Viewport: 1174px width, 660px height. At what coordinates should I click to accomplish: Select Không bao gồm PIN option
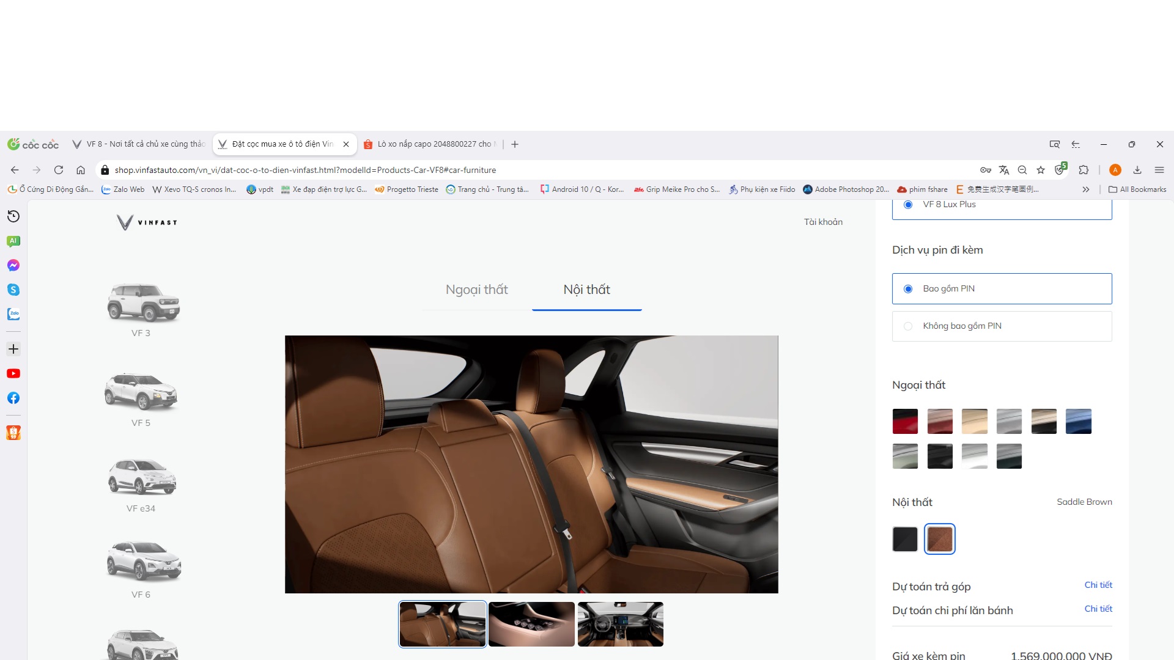click(908, 326)
